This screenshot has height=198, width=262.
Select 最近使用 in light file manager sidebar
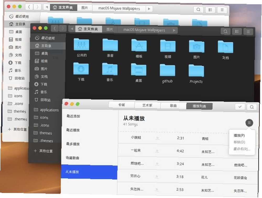22,17
